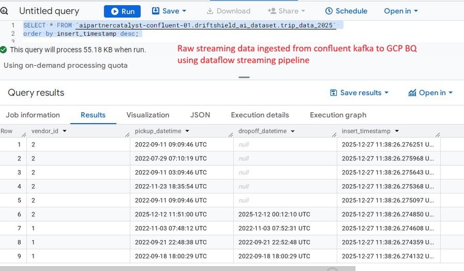Screen dimensions: 464x271
Task: Select insert_timestamp cell ending 274132
Action: (389, 256)
